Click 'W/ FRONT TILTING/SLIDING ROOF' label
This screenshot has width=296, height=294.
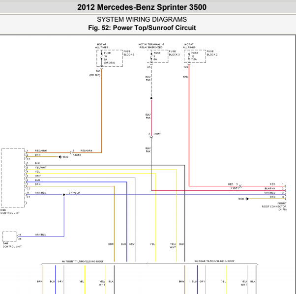(x=83, y=262)
